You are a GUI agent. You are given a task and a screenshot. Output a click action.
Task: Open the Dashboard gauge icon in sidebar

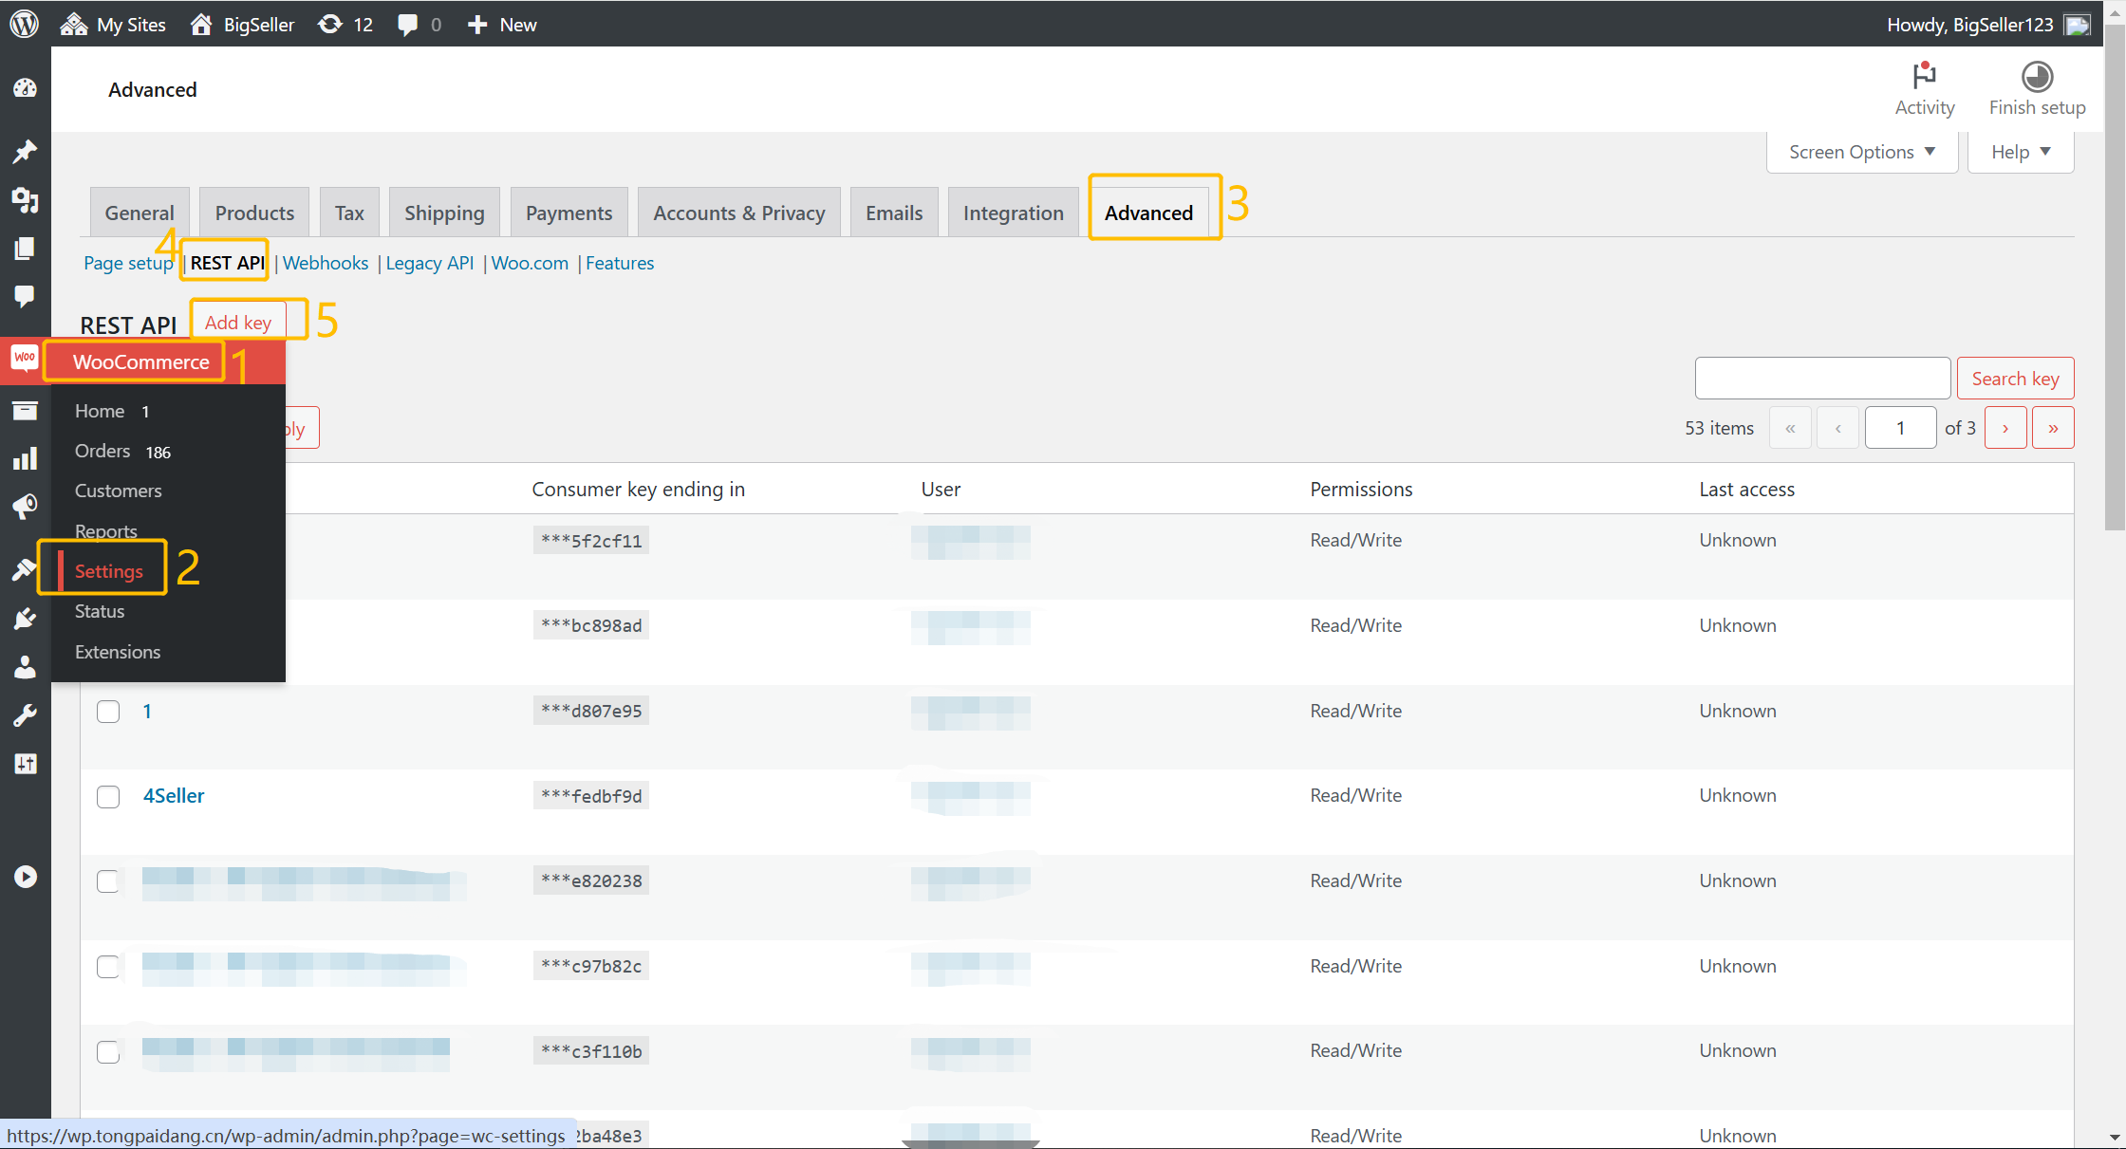pyautogui.click(x=25, y=89)
